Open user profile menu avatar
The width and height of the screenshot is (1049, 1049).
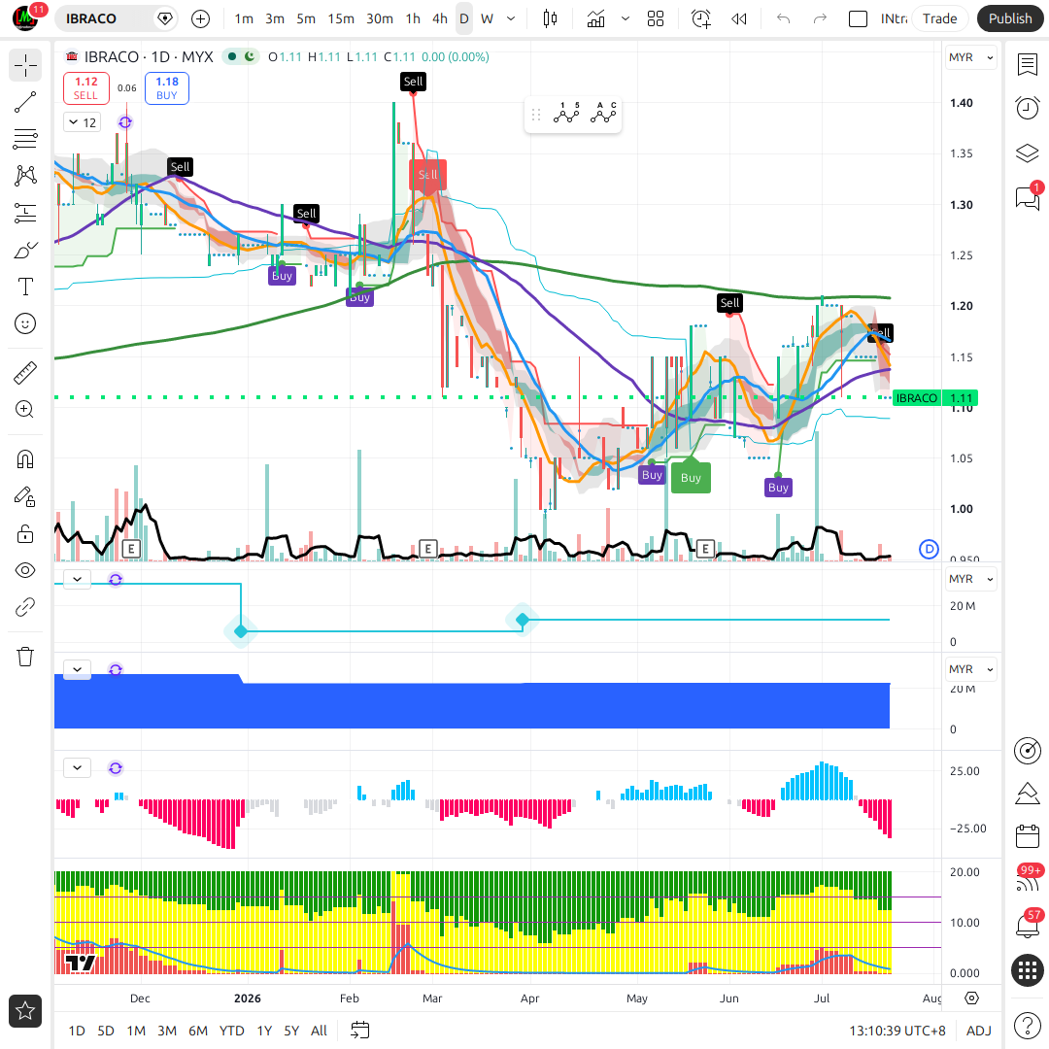25,18
